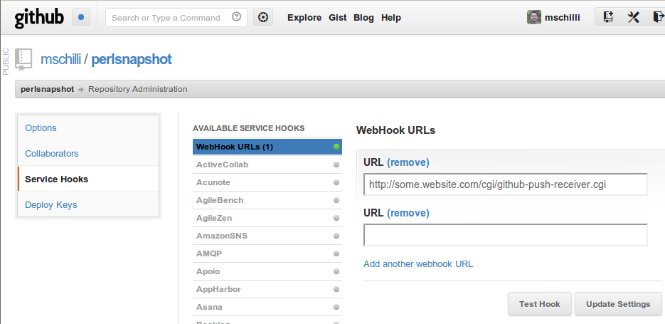Open mschilli owner link in repo title
Viewport: 665px width, 324px height.
tap(60, 59)
